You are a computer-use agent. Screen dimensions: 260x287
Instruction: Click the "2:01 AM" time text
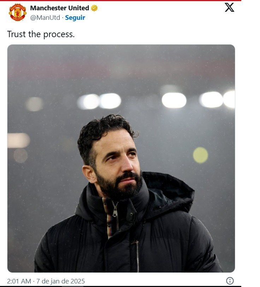tap(19, 281)
